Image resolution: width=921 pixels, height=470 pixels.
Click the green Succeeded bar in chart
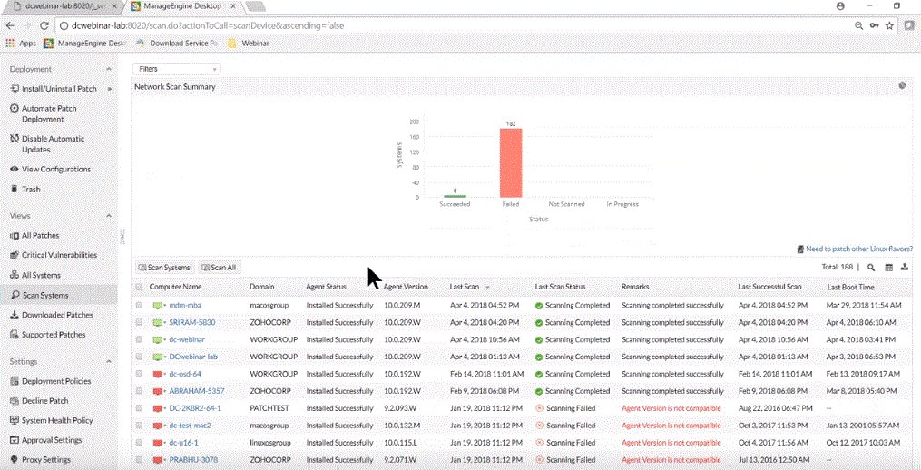click(455, 196)
